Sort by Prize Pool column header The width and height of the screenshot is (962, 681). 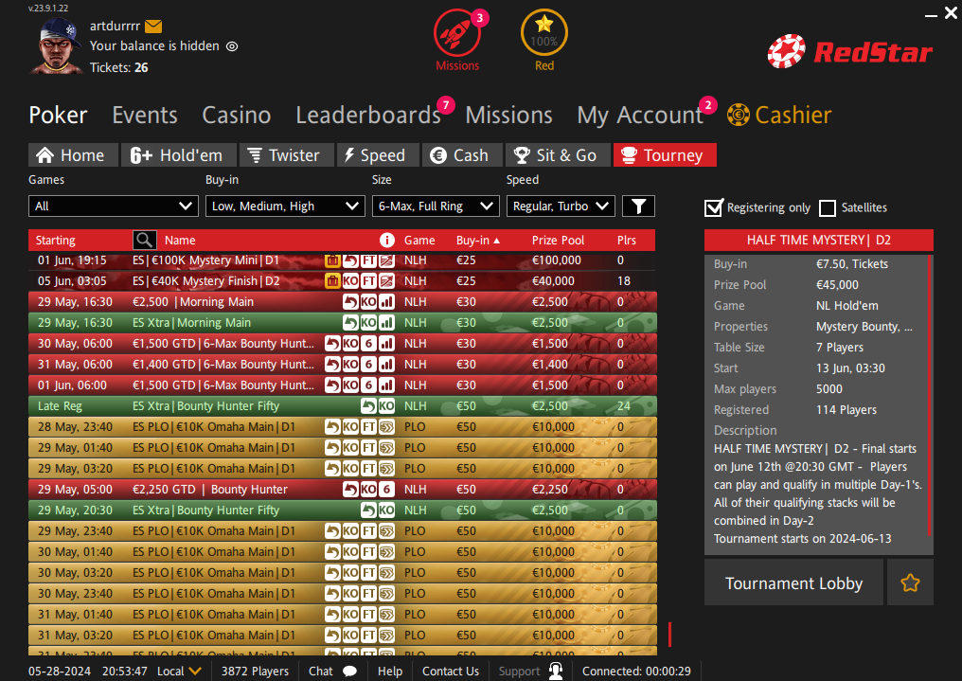pyautogui.click(x=558, y=241)
